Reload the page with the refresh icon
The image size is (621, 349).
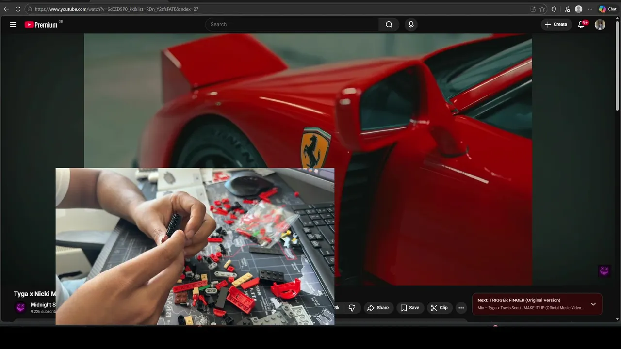point(18,9)
